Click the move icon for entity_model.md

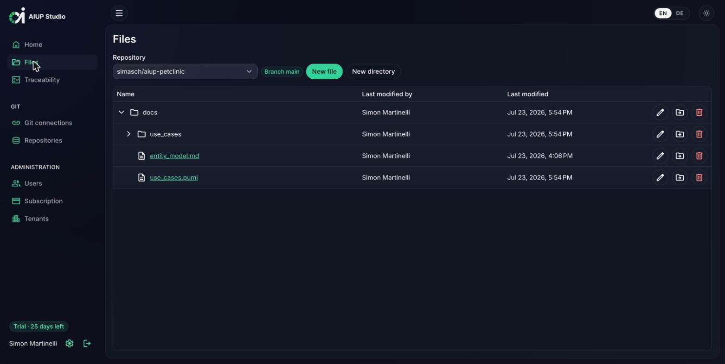coord(680,156)
